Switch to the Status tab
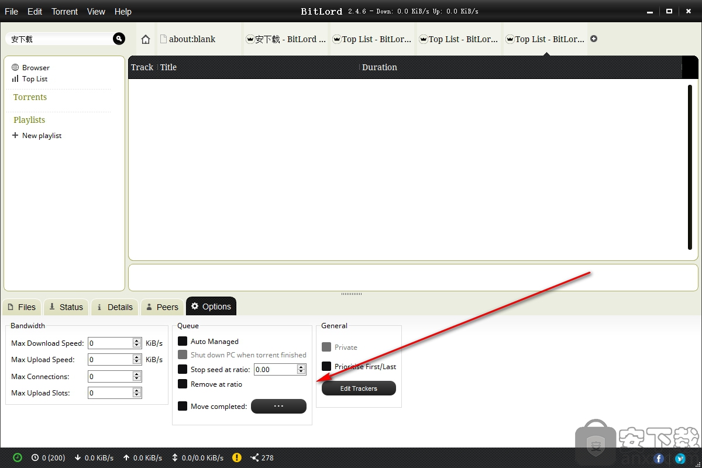 66,307
